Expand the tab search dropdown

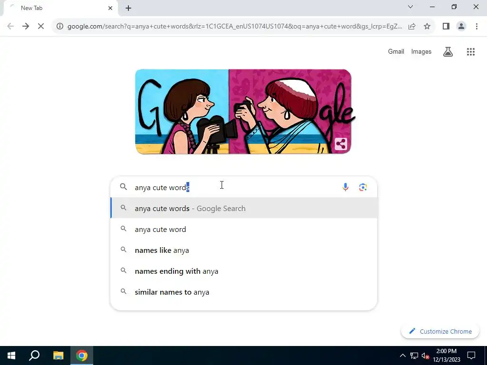[410, 7]
